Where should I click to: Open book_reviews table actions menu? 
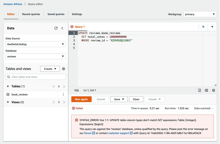click(63, 94)
